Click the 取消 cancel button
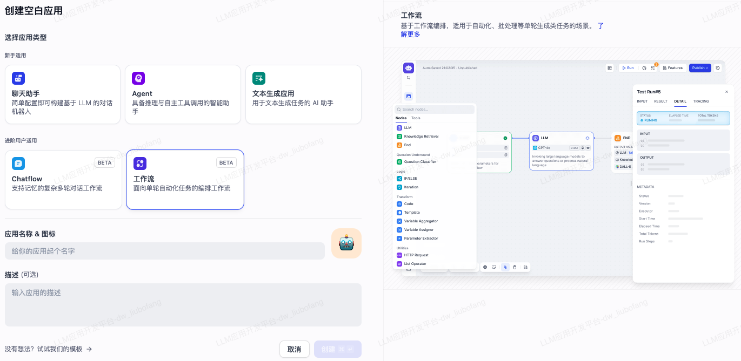This screenshot has height=361, width=741. coord(295,349)
